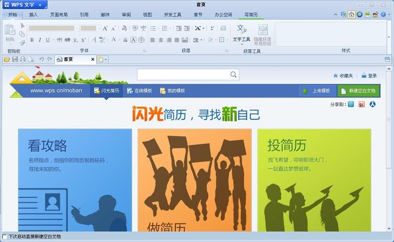
Task: Select Center alignment in the paragraph group
Action: [x=161, y=40]
